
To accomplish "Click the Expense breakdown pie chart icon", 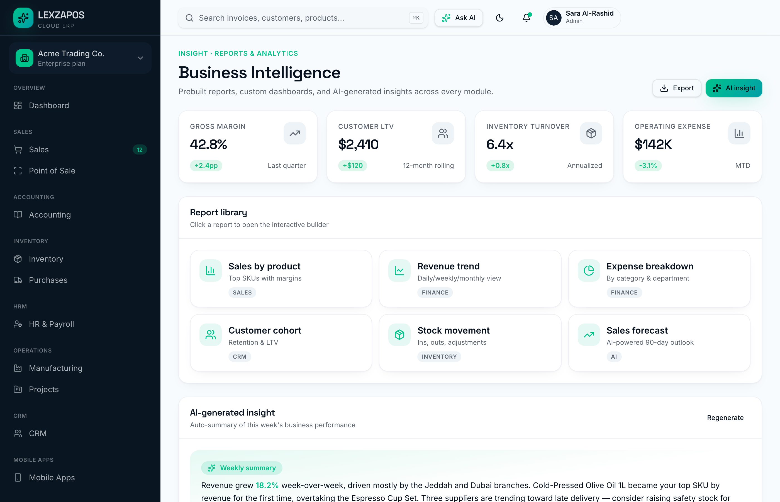I will [589, 271].
